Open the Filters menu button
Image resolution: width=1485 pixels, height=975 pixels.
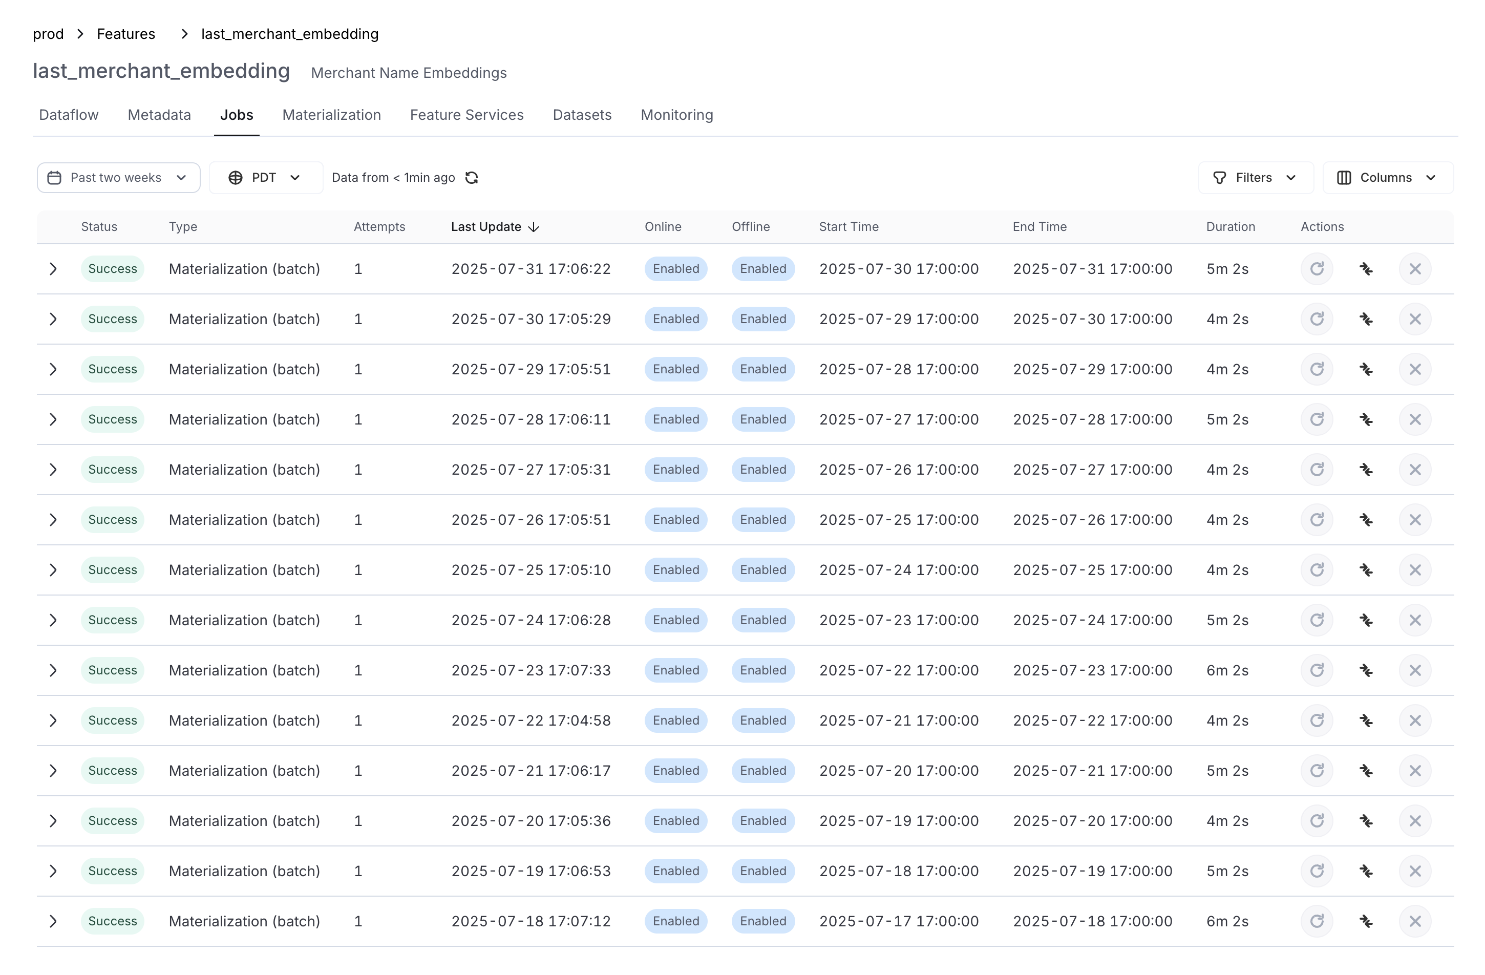click(1256, 178)
